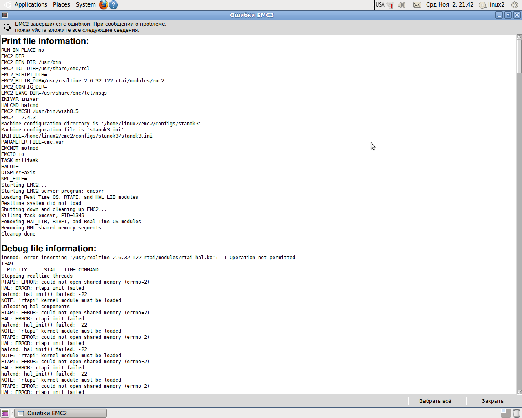Click the line 'EMC2_EMCSH=/usr/bin/wish8.5'

pos(40,111)
